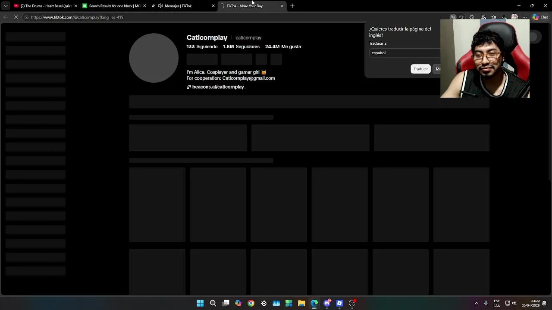Open Copilot Chat button
The height and width of the screenshot is (310, 552).
click(540, 17)
